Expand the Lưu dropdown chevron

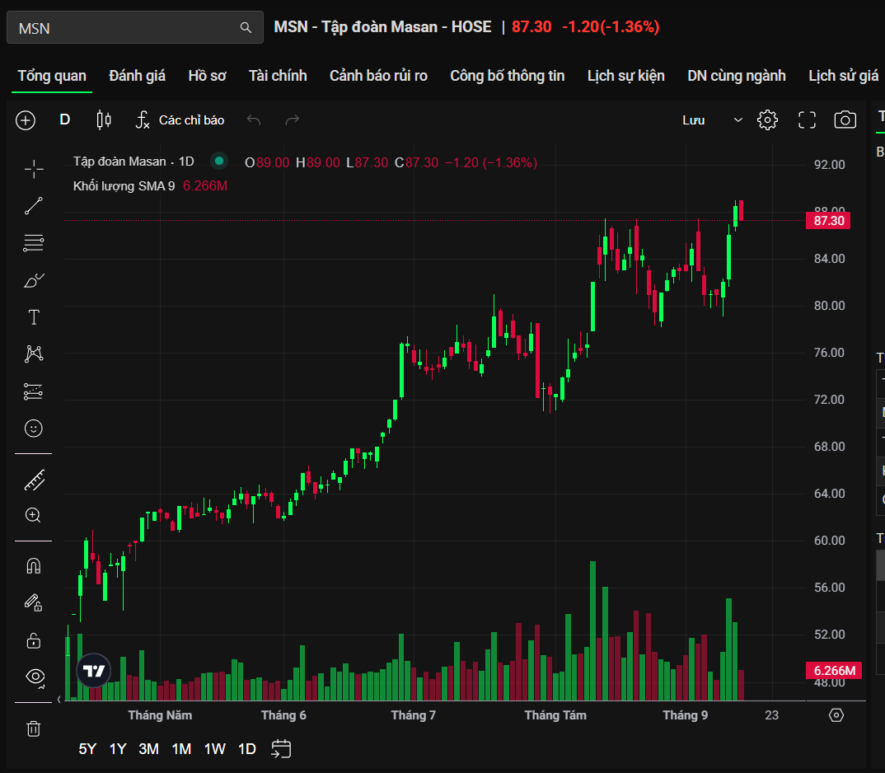(x=737, y=120)
